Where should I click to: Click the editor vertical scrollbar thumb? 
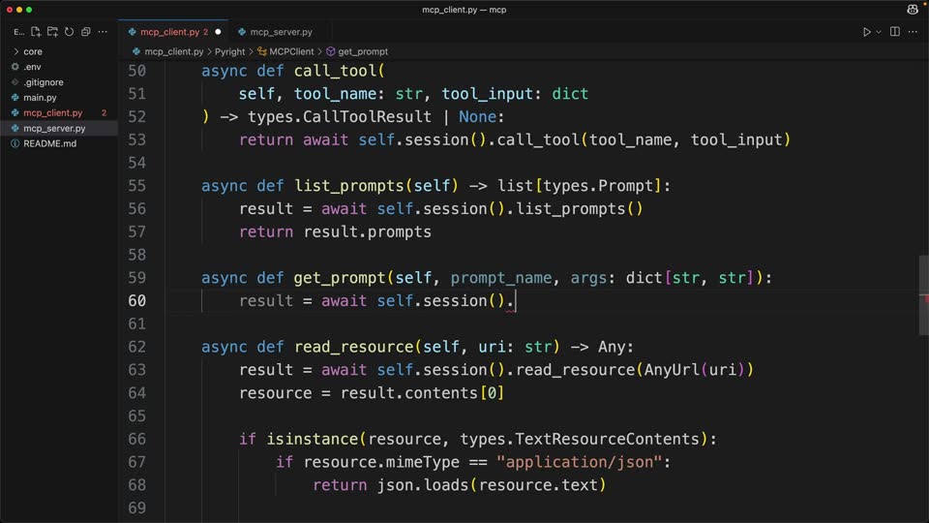pyautogui.click(x=923, y=294)
